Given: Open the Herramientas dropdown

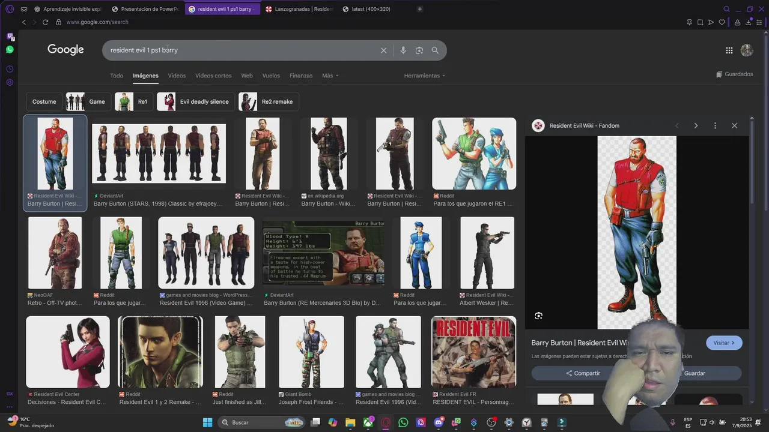Looking at the screenshot, I should [425, 76].
